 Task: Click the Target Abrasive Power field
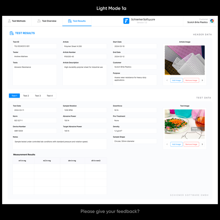point(84,131)
